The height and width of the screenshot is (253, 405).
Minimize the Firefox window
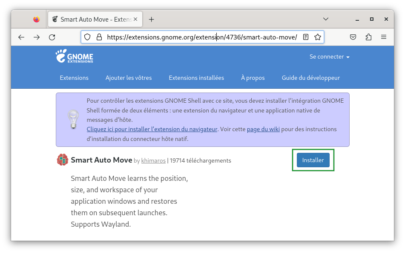[x=357, y=19]
